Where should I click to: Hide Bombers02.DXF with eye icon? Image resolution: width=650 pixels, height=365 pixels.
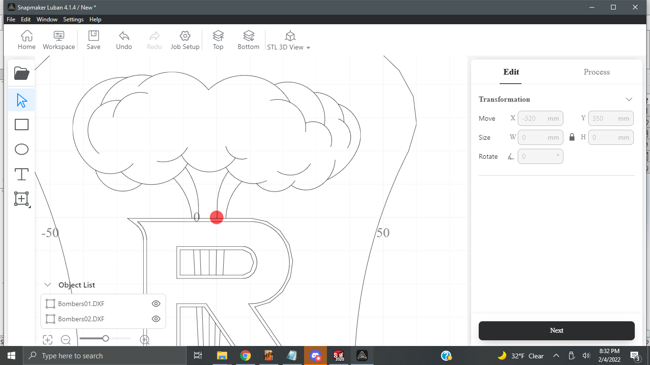coord(156,319)
